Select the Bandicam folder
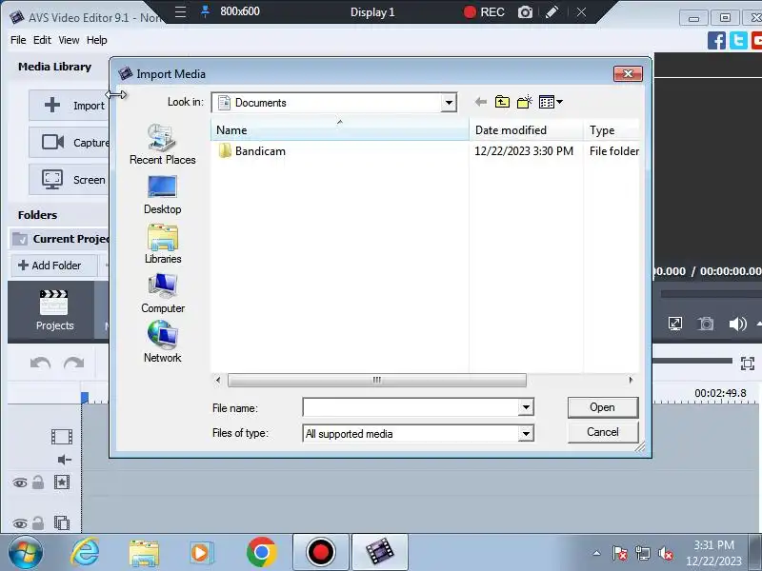Image resolution: width=762 pixels, height=571 pixels. pyautogui.click(x=251, y=151)
